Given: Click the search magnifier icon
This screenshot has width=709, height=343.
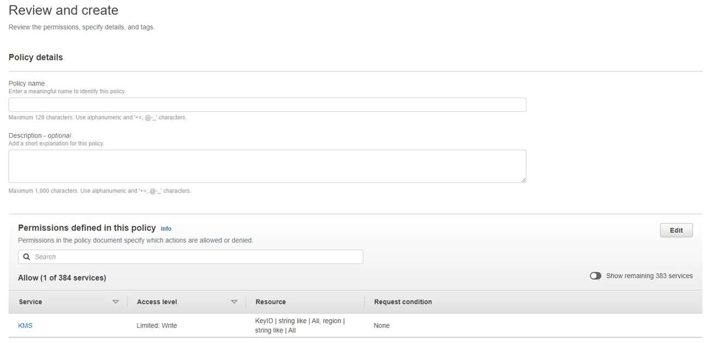Looking at the screenshot, I should point(26,257).
